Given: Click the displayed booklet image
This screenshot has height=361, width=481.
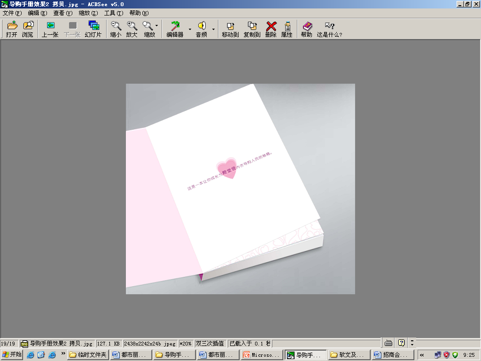Looking at the screenshot, I should [x=240, y=188].
